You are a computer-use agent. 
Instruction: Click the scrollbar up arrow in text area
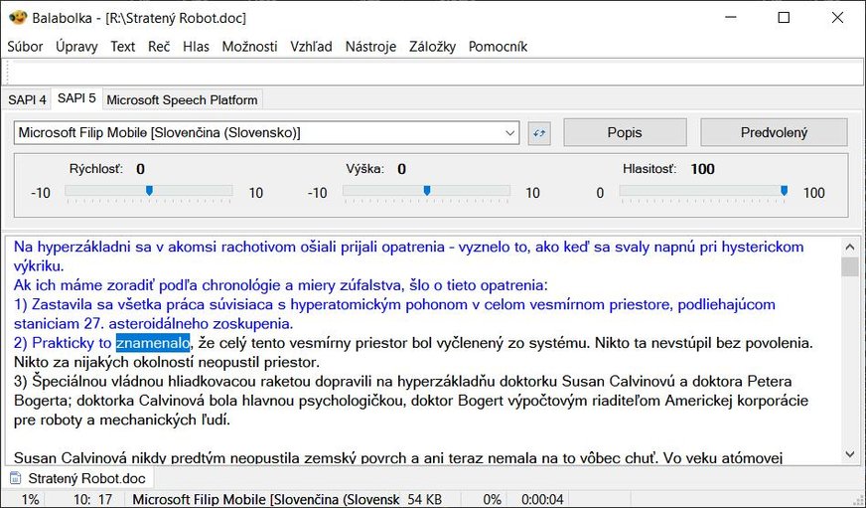(x=849, y=246)
